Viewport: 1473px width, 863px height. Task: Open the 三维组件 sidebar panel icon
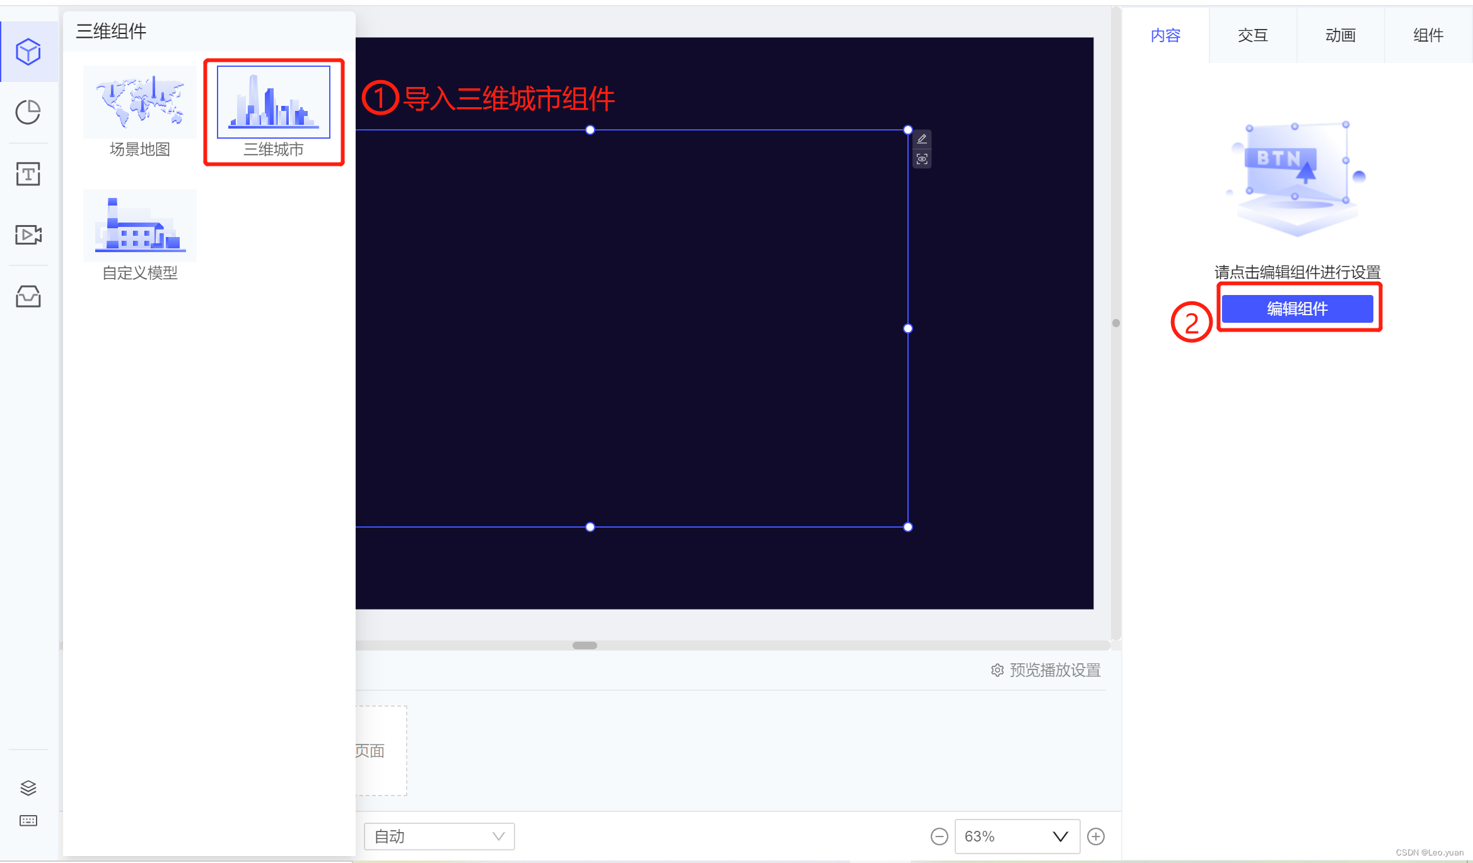pos(29,51)
